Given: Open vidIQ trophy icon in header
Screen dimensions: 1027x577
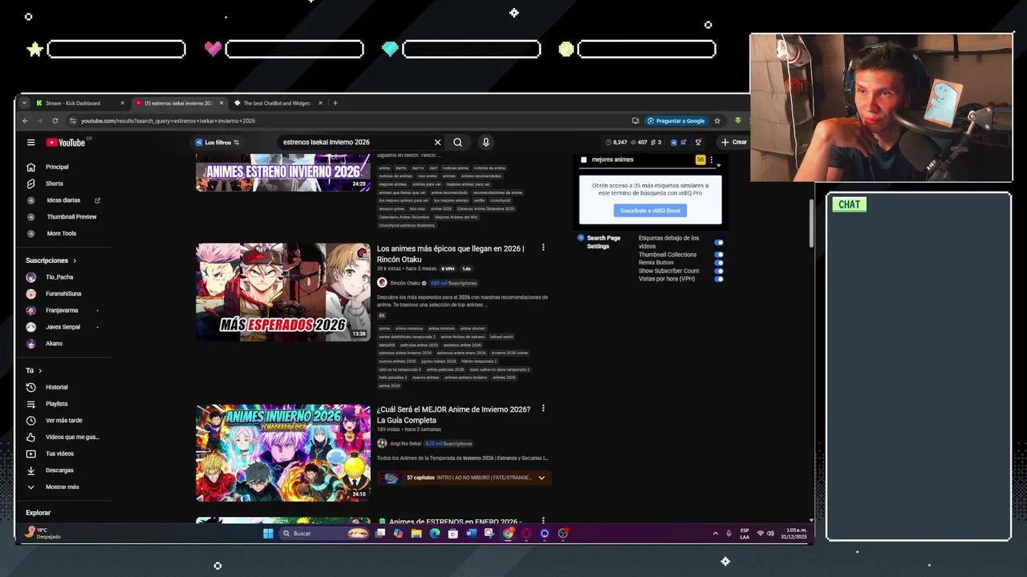Looking at the screenshot, I should pyautogui.click(x=698, y=143).
